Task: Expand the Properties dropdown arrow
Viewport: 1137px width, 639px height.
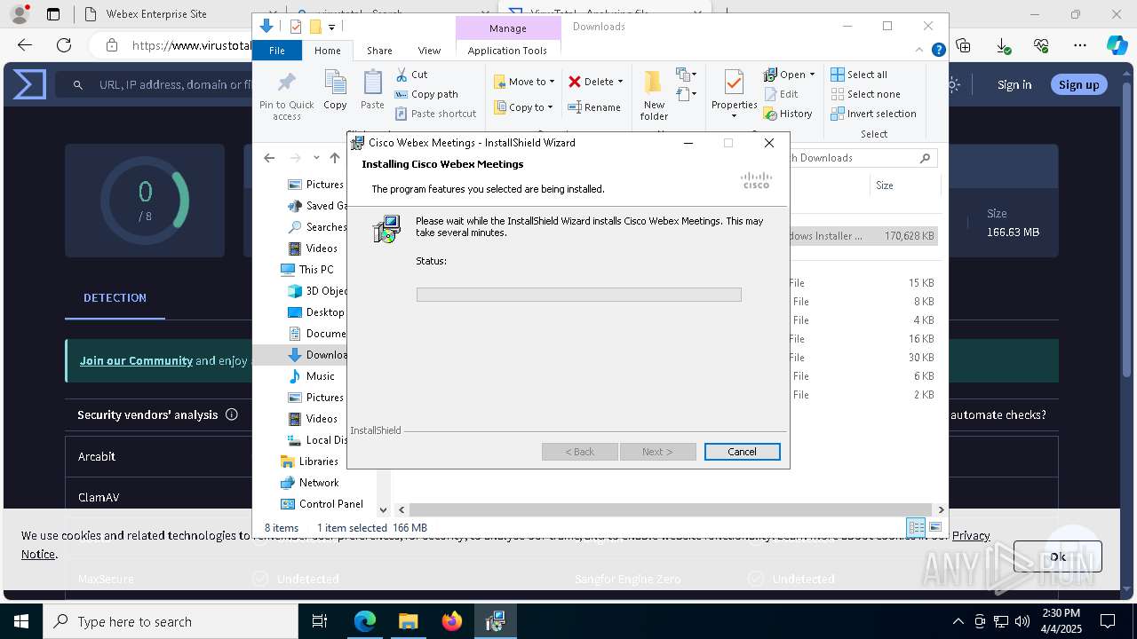Action: pos(734,117)
